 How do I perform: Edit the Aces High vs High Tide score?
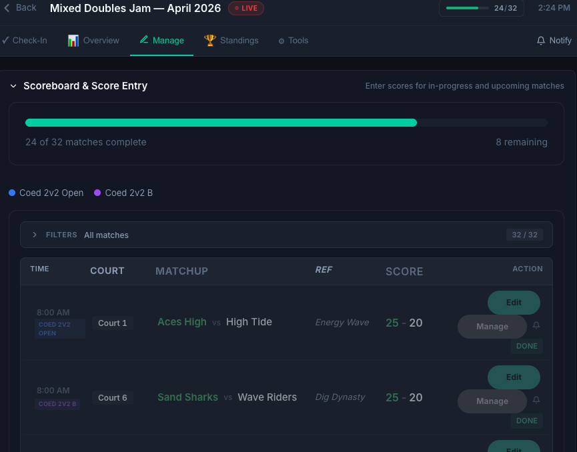click(x=514, y=303)
